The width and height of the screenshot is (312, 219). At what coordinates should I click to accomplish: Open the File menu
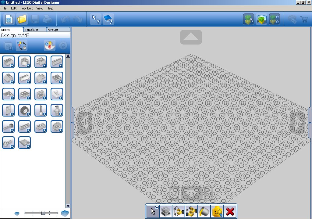click(x=4, y=8)
